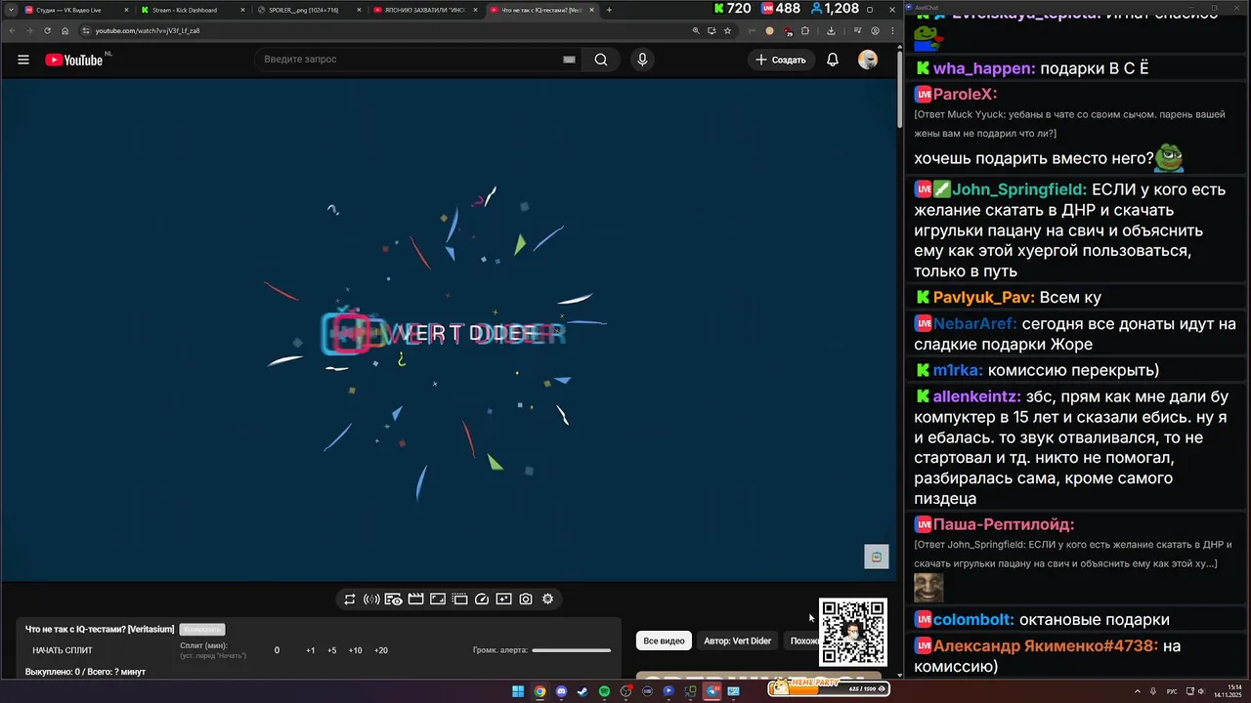
Task: Click the page vertical scrollbar
Action: click(899, 88)
